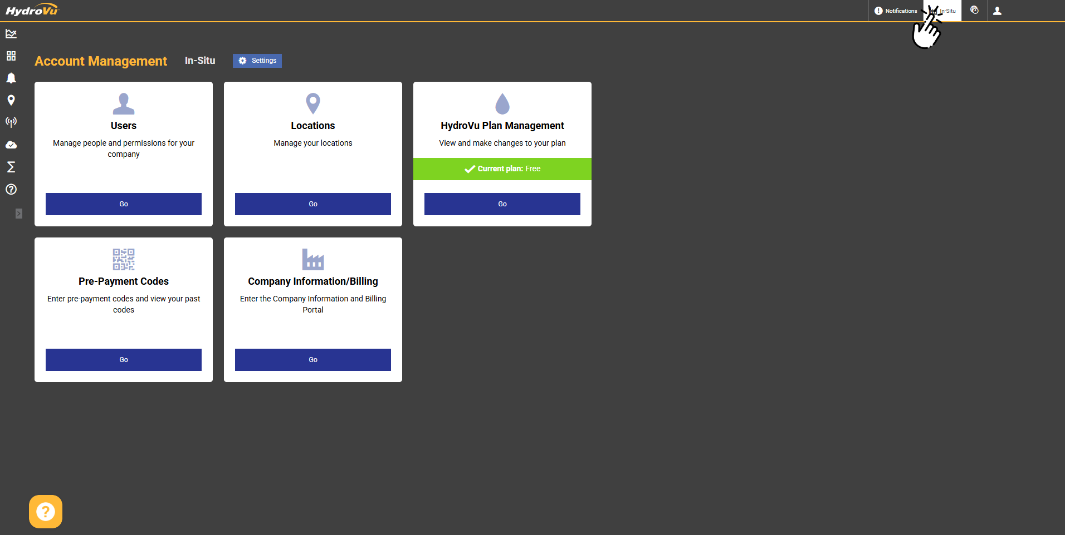Click the 'In-Situ' company name beside heading
This screenshot has height=535, width=1065.
point(200,61)
